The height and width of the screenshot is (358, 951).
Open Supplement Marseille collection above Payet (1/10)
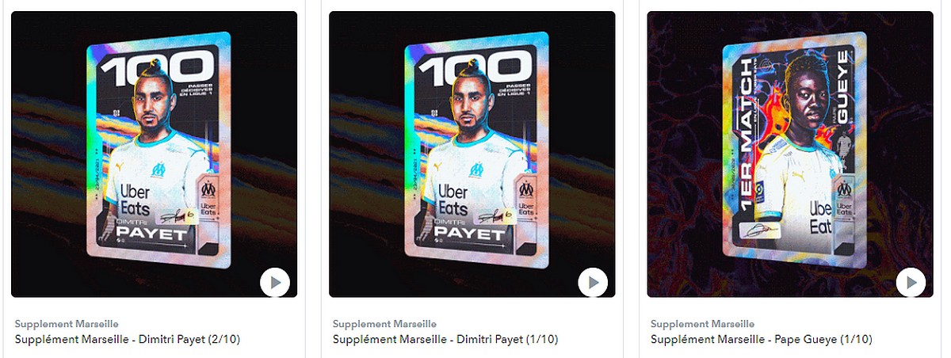(x=384, y=324)
